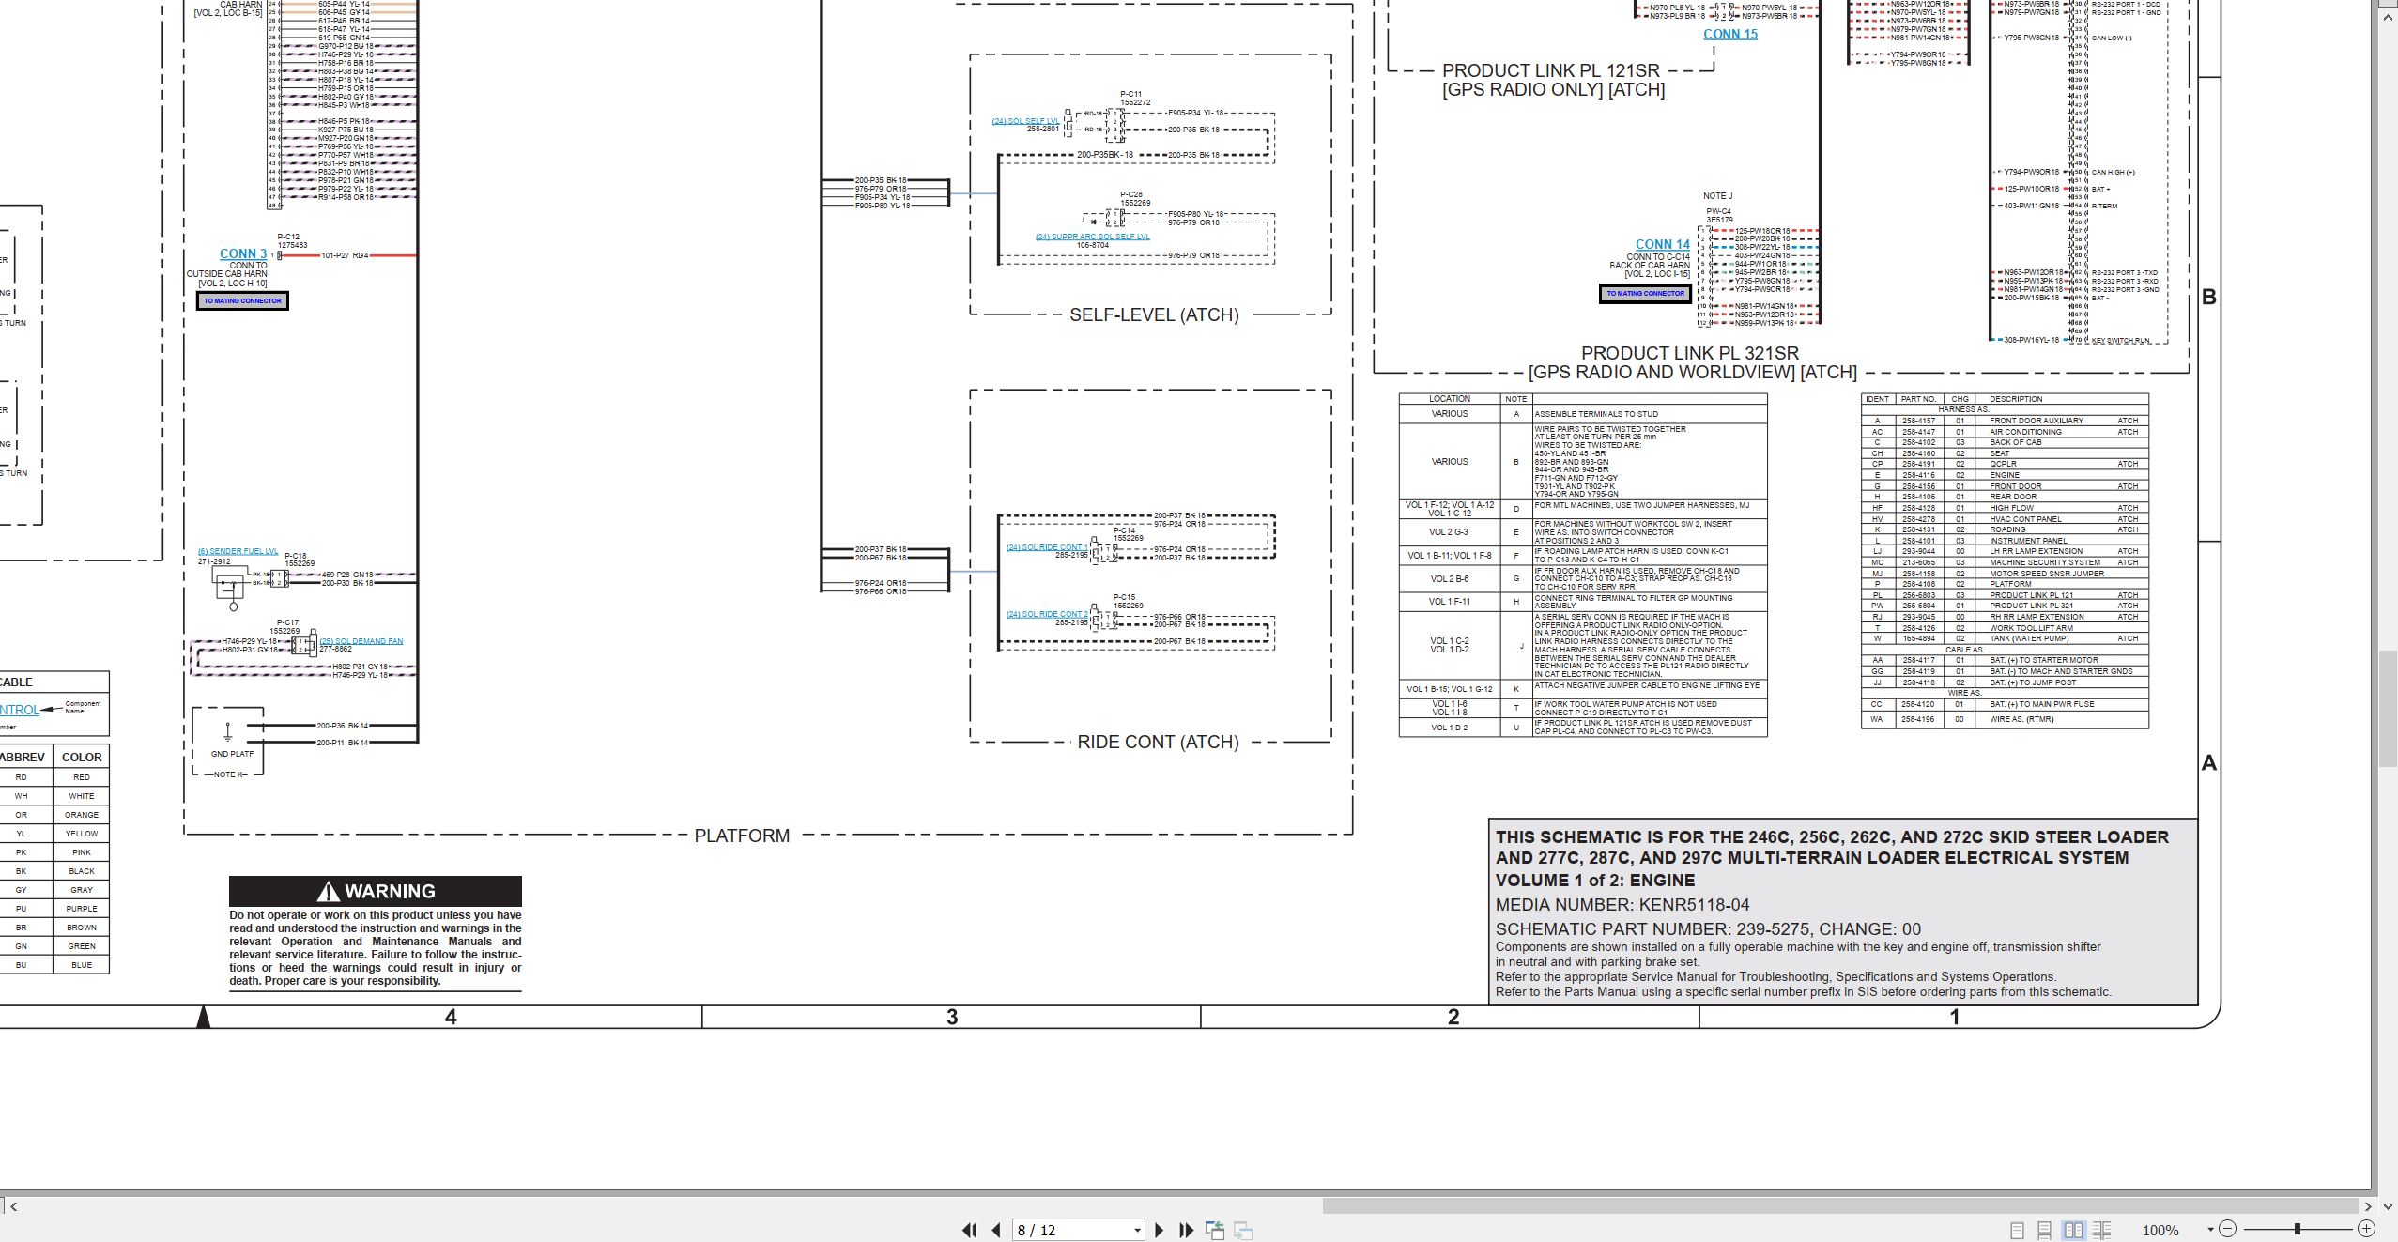Click grid column marker 2
Viewport: 2398px width, 1242px height.
pyautogui.click(x=1453, y=1017)
